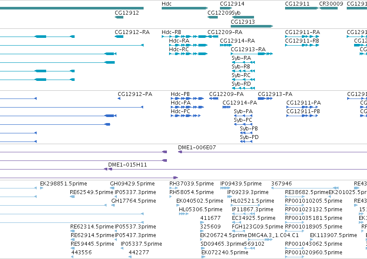Click the CG12912 gene label
The image size is (367, 259).
click(127, 13)
